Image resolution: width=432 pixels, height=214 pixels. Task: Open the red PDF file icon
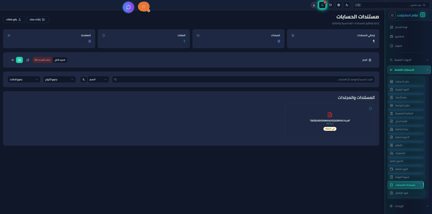tap(330, 115)
